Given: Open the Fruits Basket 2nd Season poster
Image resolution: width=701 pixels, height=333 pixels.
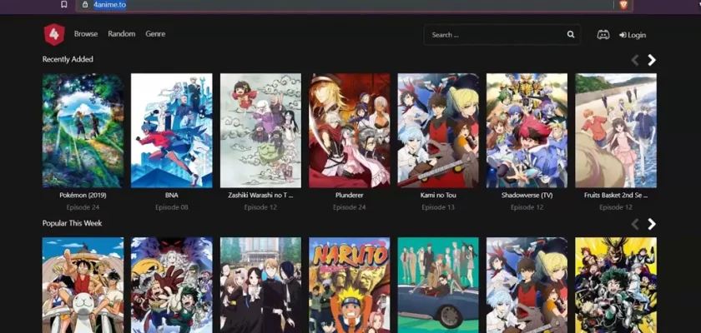Looking at the screenshot, I should coord(616,131).
